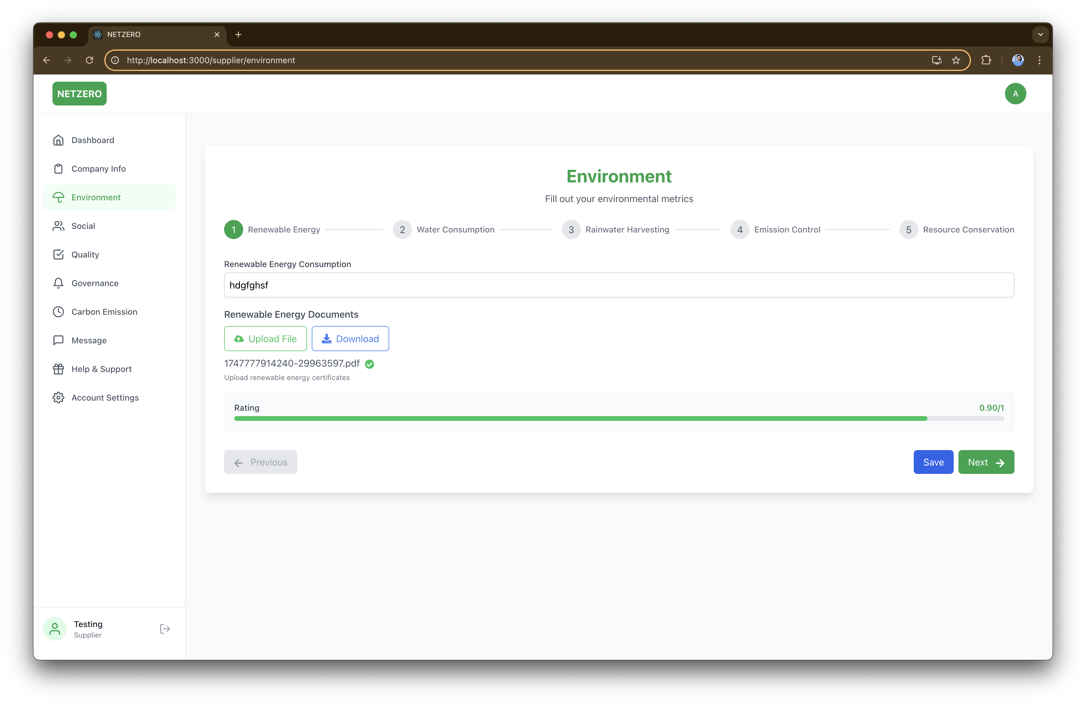Click the green Rating progress bar
This screenshot has height=704, width=1086.
pyautogui.click(x=580, y=418)
